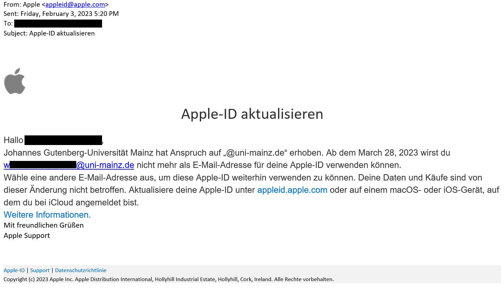Click the Support link in the footer
The height and width of the screenshot is (295, 504).
(x=39, y=270)
